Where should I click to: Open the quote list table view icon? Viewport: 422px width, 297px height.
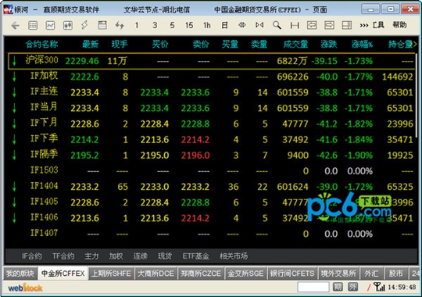pos(33,26)
